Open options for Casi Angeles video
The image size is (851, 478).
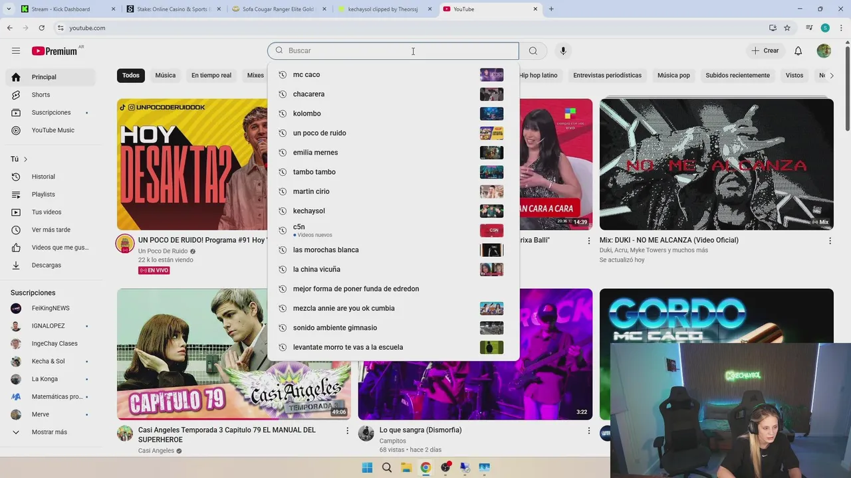347,431
